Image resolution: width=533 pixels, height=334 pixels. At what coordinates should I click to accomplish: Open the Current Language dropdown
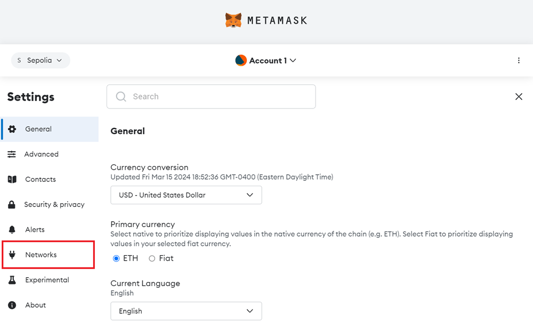[x=185, y=311]
